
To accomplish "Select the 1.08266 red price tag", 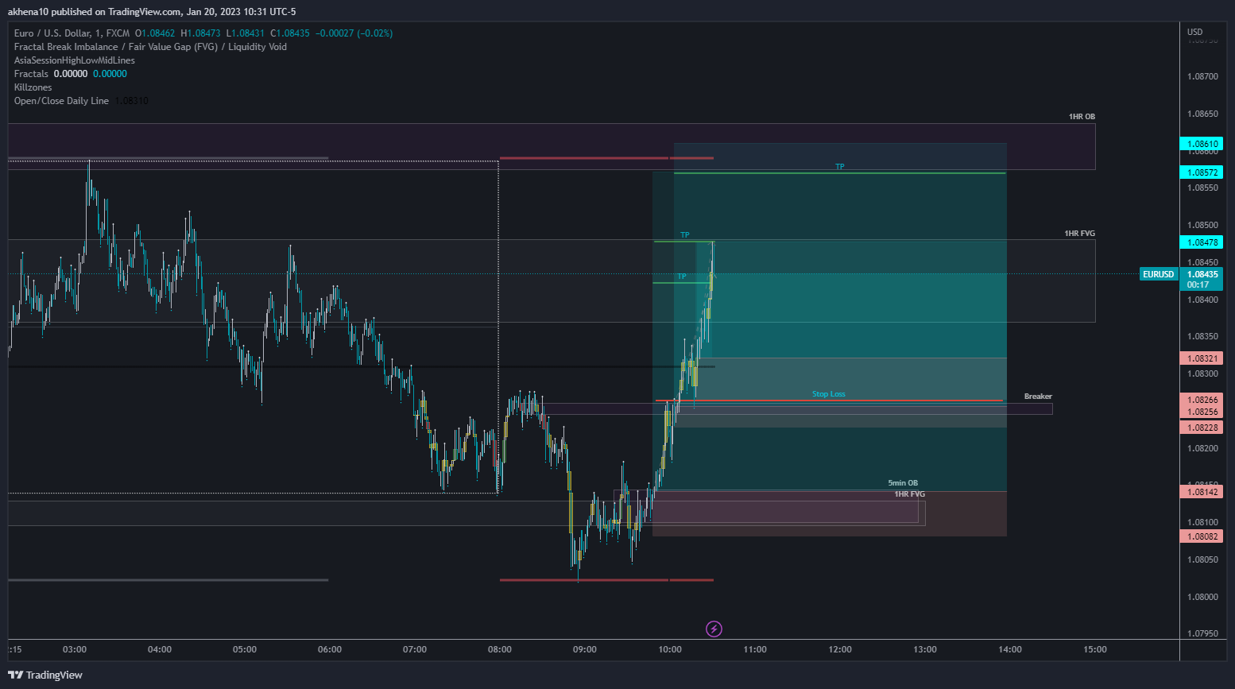I will click(1202, 400).
